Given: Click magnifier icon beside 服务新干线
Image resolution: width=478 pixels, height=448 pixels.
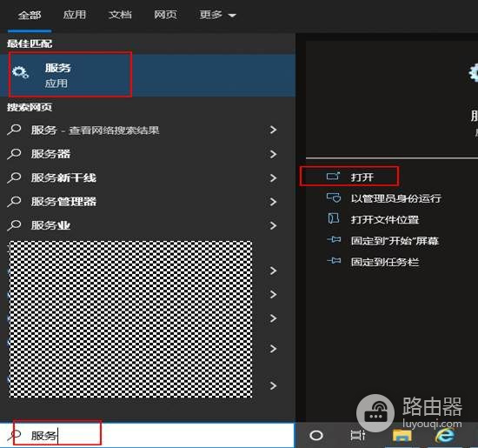Looking at the screenshot, I should pyautogui.click(x=14, y=177).
